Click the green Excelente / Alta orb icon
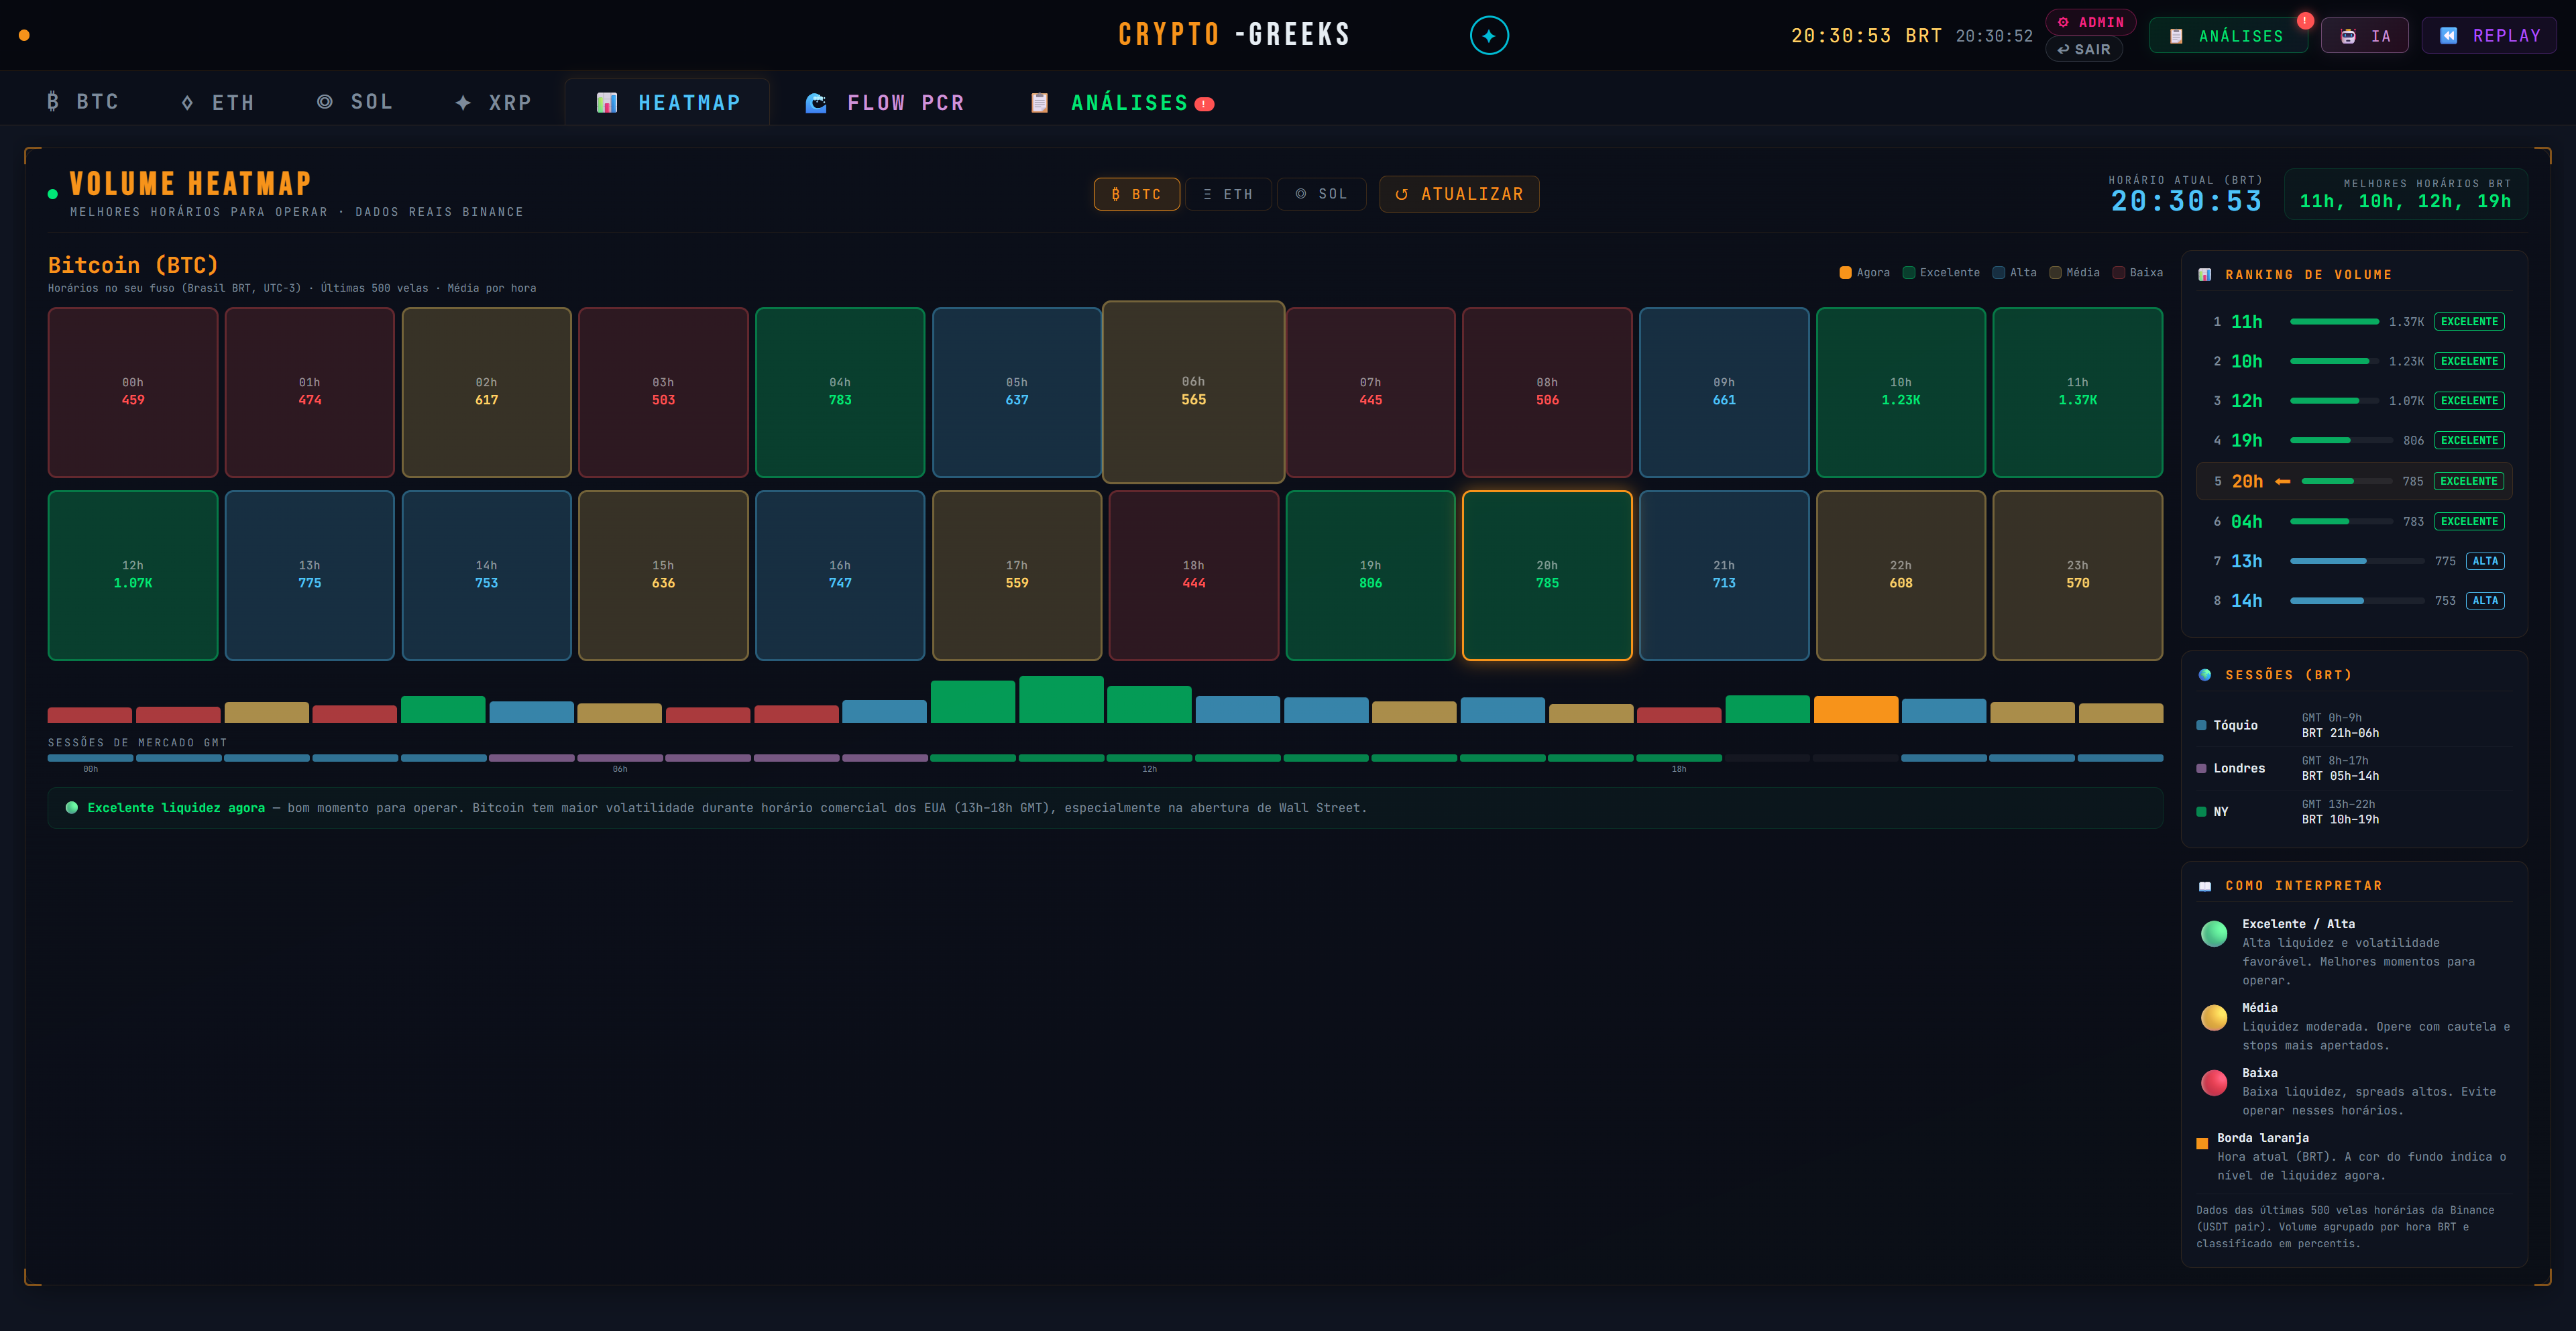2576x1331 pixels. (2214, 933)
